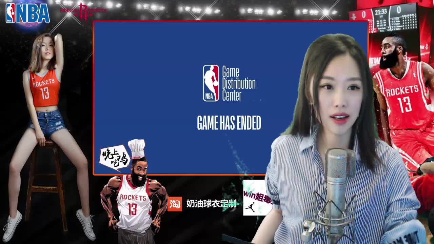Click the 奶油球衣定制 shop text
The image size is (434, 244).
click(x=211, y=204)
